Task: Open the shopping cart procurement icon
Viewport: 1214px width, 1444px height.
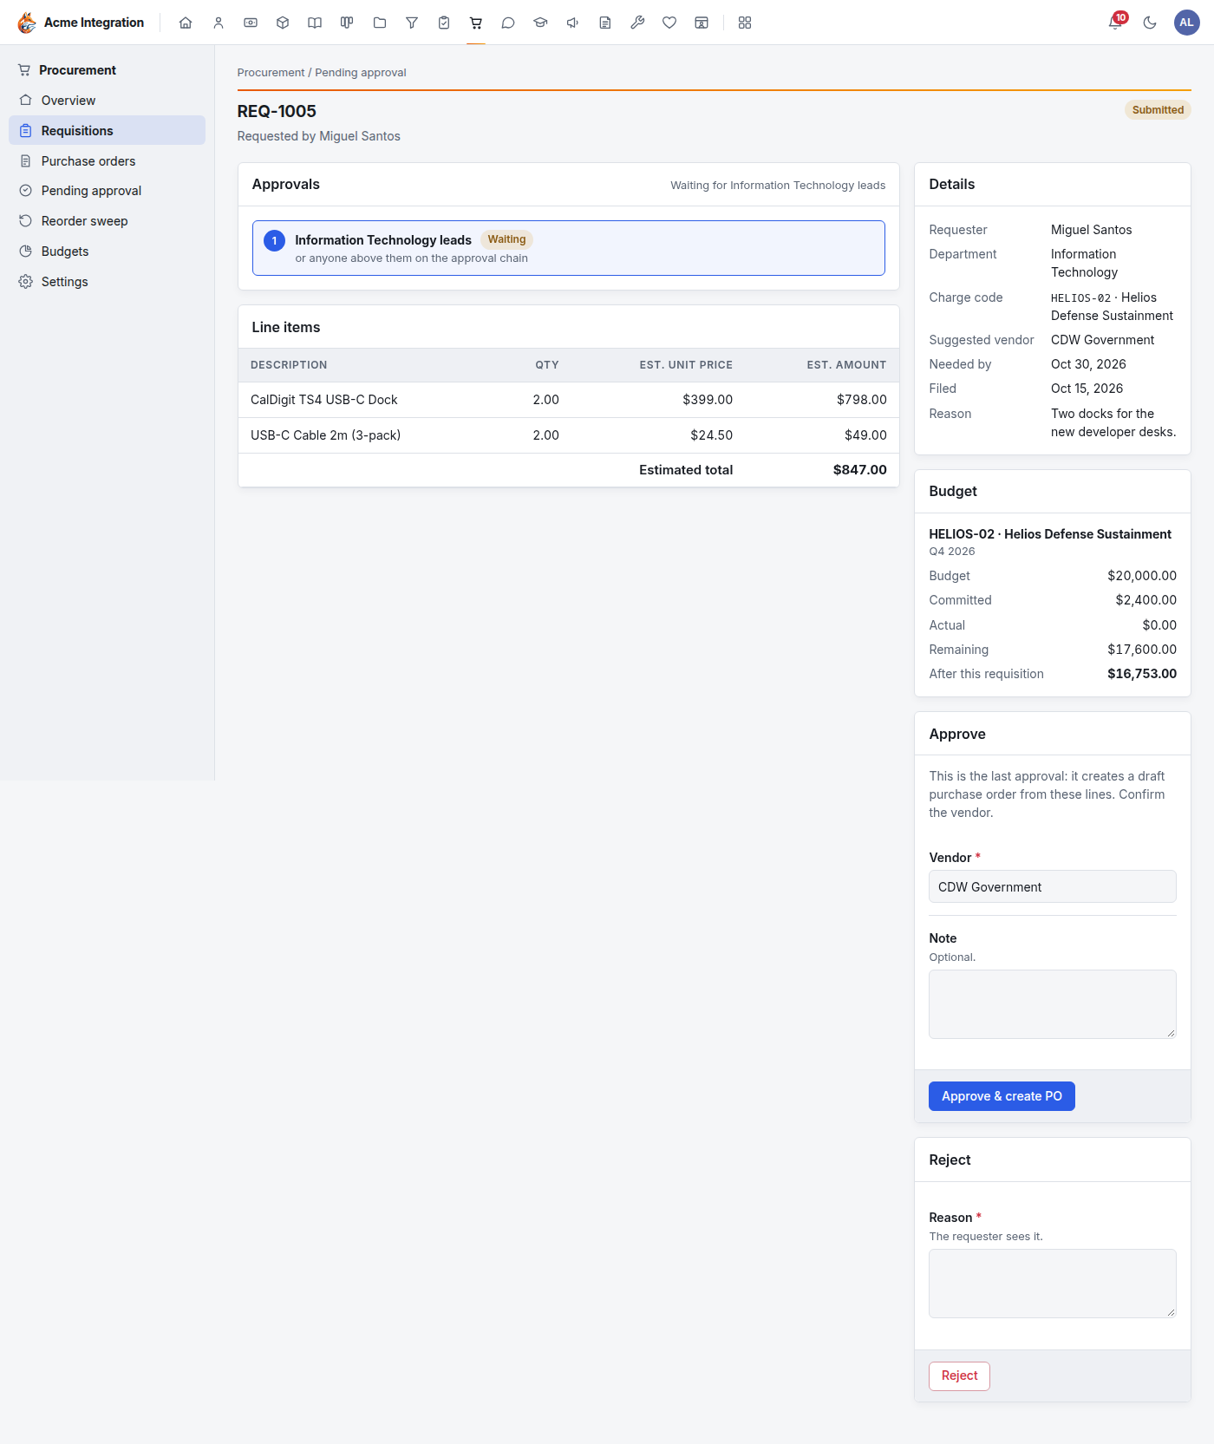Action: point(476,23)
